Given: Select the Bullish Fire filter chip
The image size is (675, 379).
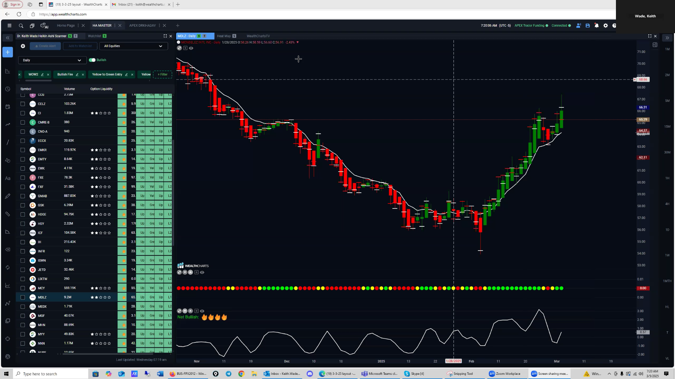Looking at the screenshot, I should (65, 74).
